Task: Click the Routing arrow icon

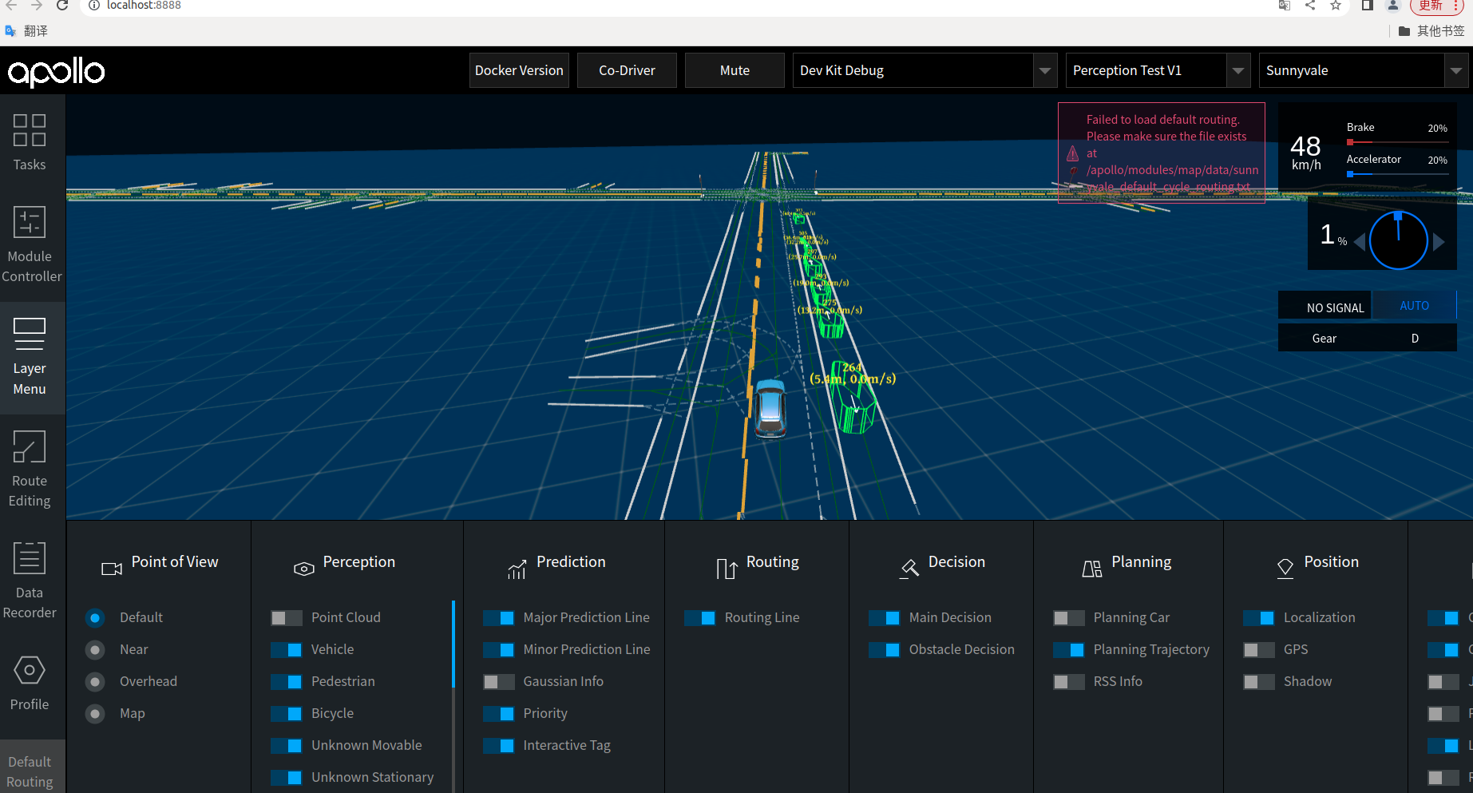Action: coord(727,569)
